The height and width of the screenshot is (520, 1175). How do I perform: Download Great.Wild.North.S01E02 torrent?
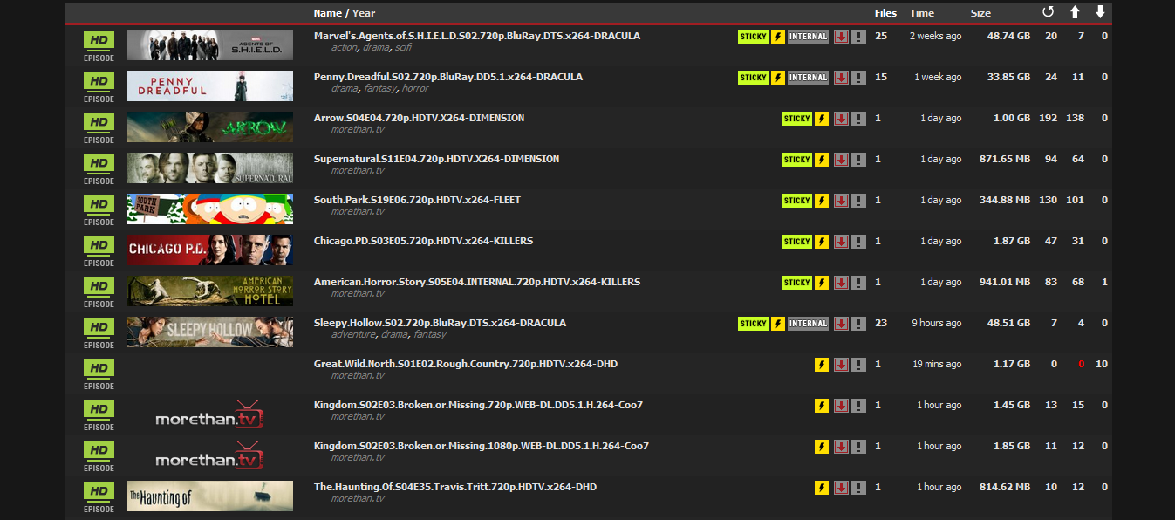coord(841,365)
